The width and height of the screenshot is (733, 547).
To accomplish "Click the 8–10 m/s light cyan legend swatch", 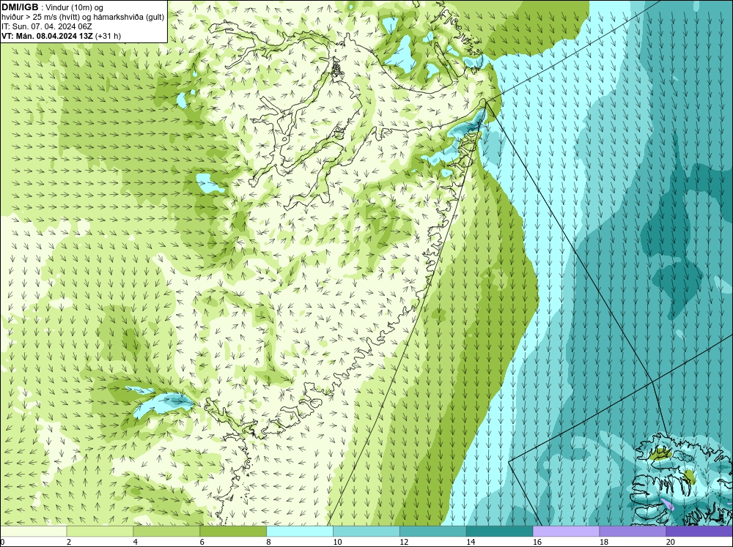I will click(300, 532).
